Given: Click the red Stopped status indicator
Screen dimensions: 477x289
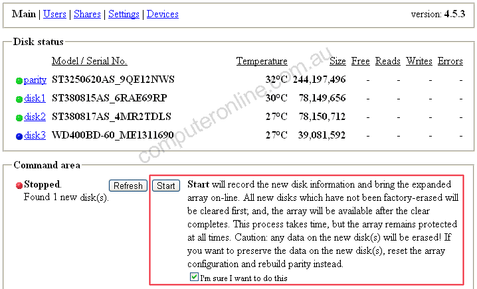Looking at the screenshot, I should pyautogui.click(x=19, y=185).
